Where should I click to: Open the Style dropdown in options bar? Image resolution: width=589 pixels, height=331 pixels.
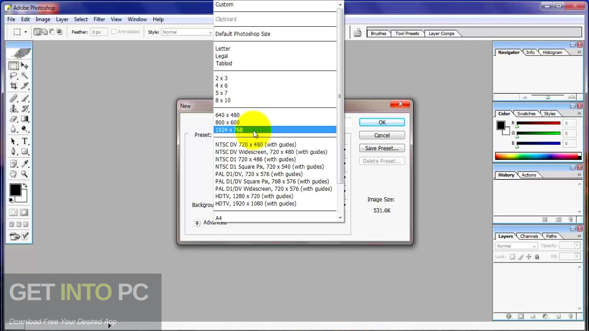point(186,32)
